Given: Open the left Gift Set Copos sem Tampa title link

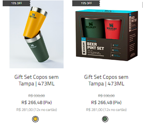Looking at the screenshot, I should [37, 80].
